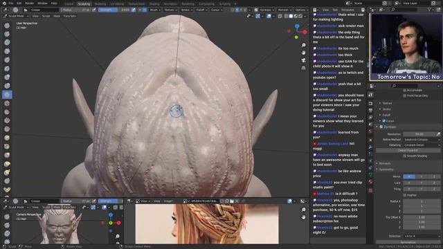Open the symmetrize Direction dropdown

pos(422,236)
